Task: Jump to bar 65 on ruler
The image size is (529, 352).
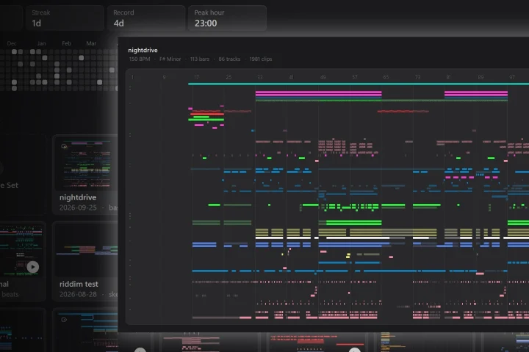Action: click(x=386, y=77)
